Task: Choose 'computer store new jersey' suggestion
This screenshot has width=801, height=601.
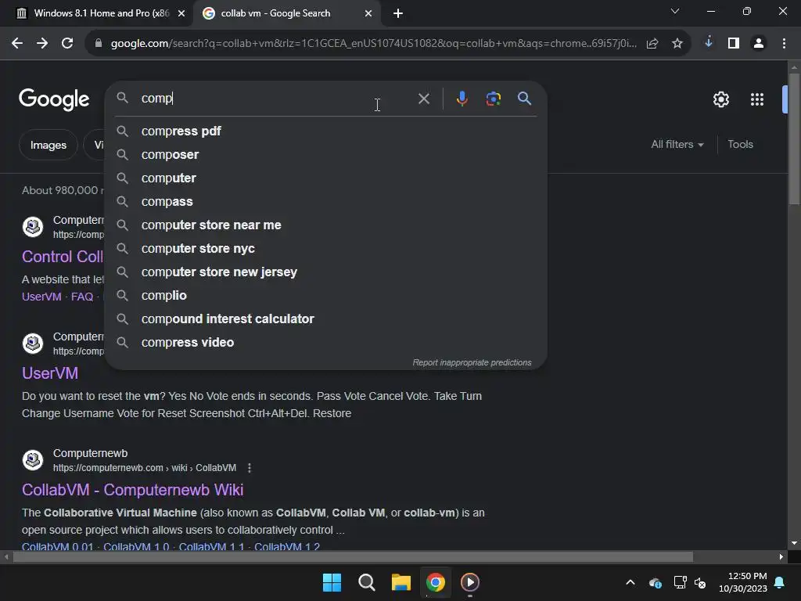Action: pos(326,272)
